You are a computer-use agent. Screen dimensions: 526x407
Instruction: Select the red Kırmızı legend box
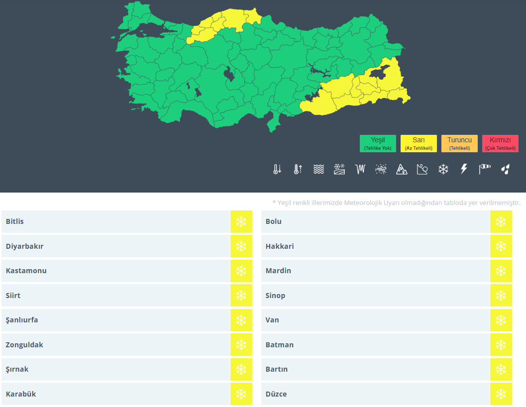click(500, 143)
